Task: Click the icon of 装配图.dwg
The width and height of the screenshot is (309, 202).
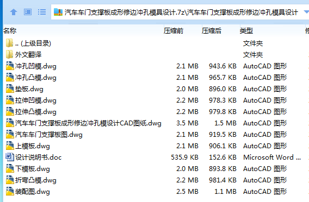Action: (10, 191)
